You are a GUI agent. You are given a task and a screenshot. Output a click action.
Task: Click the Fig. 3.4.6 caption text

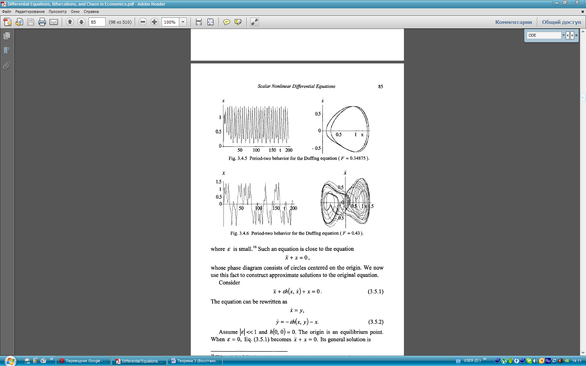[297, 233]
